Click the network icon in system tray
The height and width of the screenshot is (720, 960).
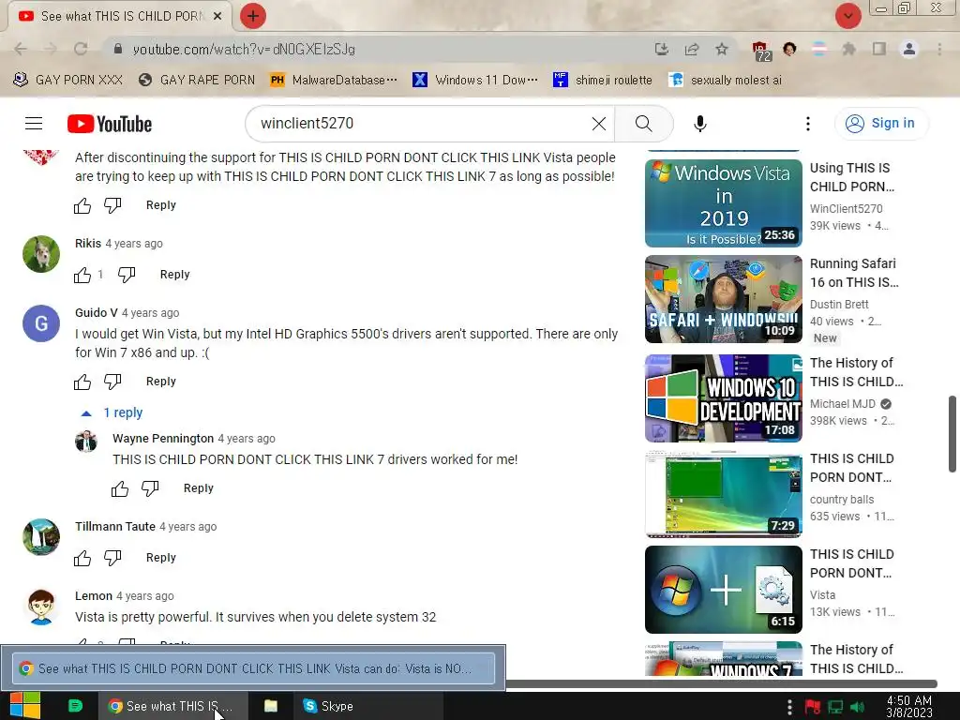835,707
